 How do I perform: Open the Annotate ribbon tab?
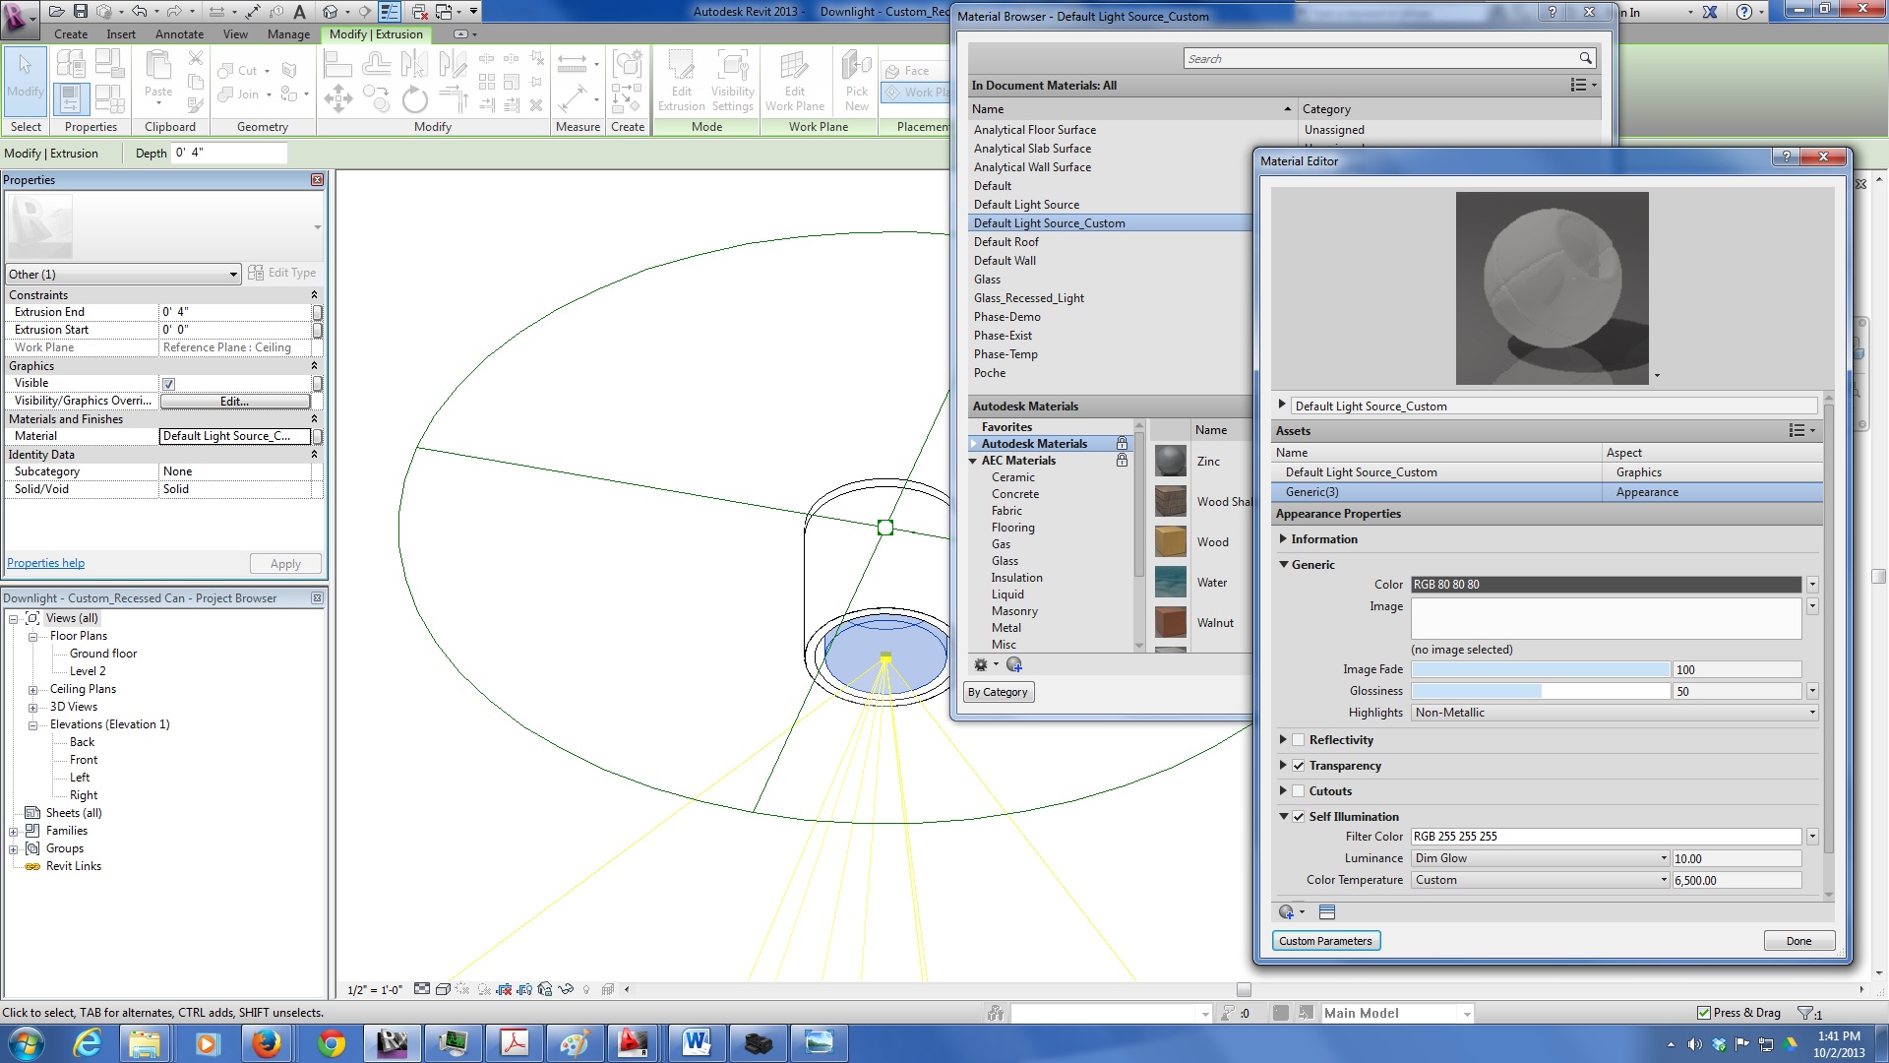tap(179, 34)
